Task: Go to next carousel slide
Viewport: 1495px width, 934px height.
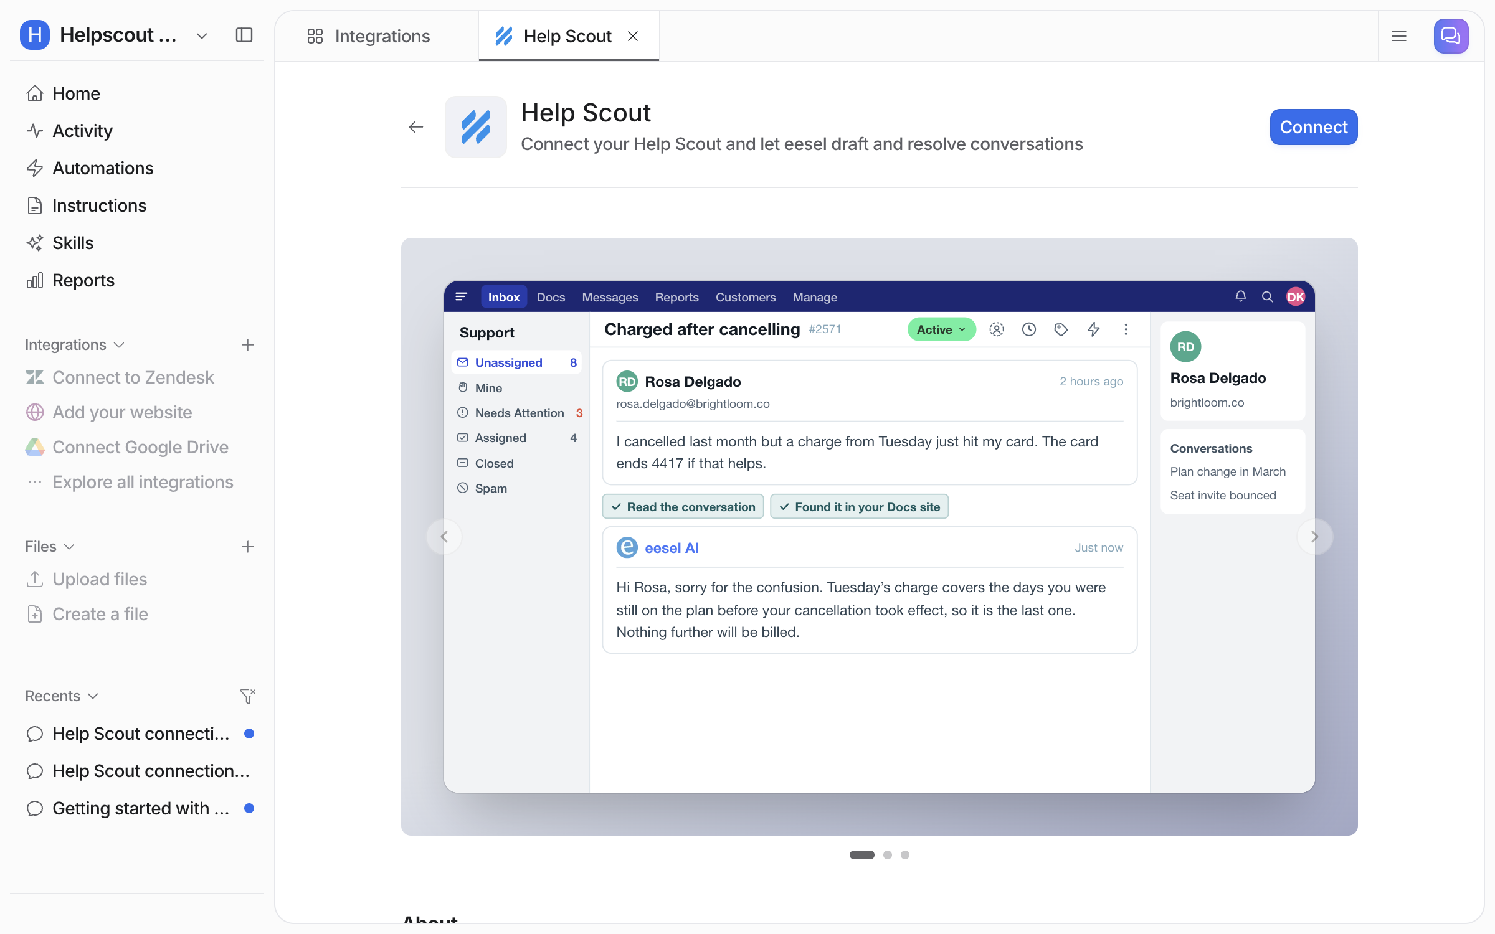Action: pyautogui.click(x=1315, y=537)
